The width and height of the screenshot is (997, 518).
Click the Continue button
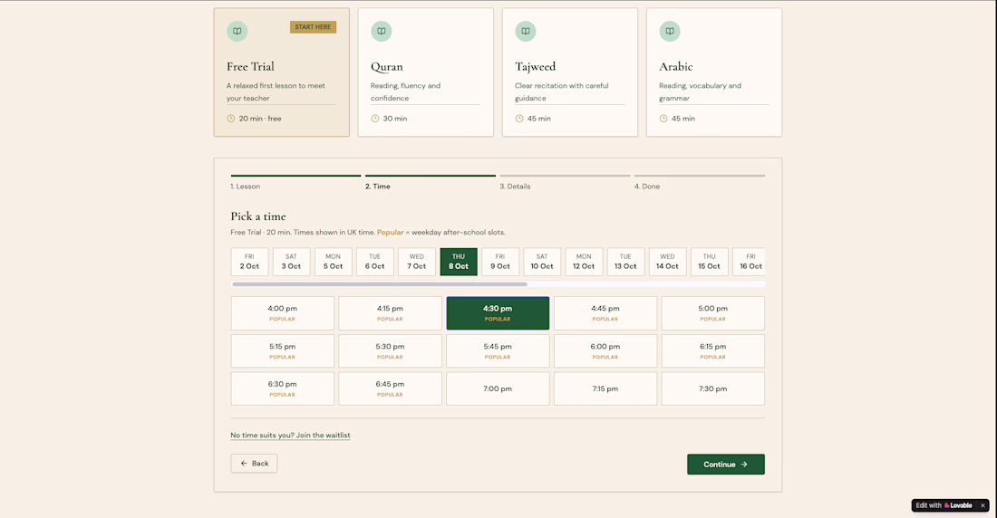[725, 465]
